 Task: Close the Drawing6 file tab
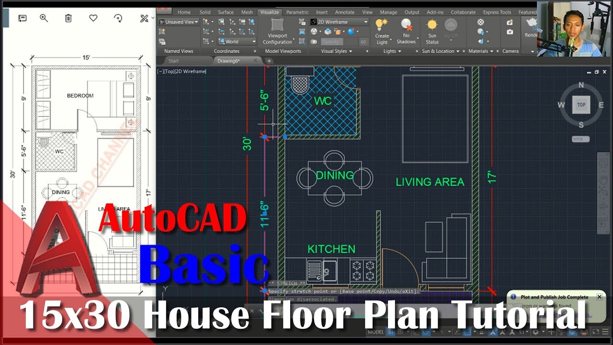(x=256, y=61)
